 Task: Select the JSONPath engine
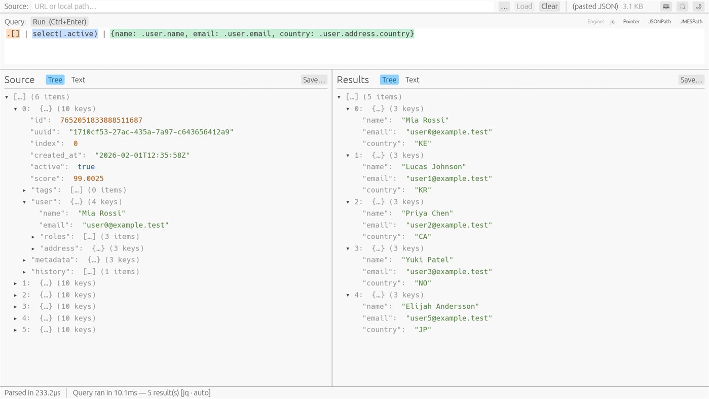(660, 22)
